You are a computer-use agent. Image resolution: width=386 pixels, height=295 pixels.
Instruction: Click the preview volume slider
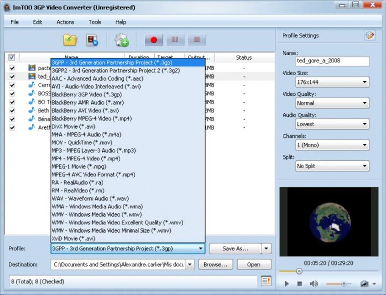tap(339, 284)
